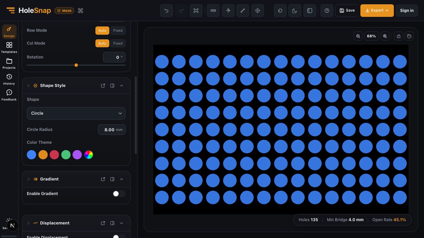The image size is (424, 238).
Task: Open the Shape dropdown showing Circle
Action: [76, 113]
